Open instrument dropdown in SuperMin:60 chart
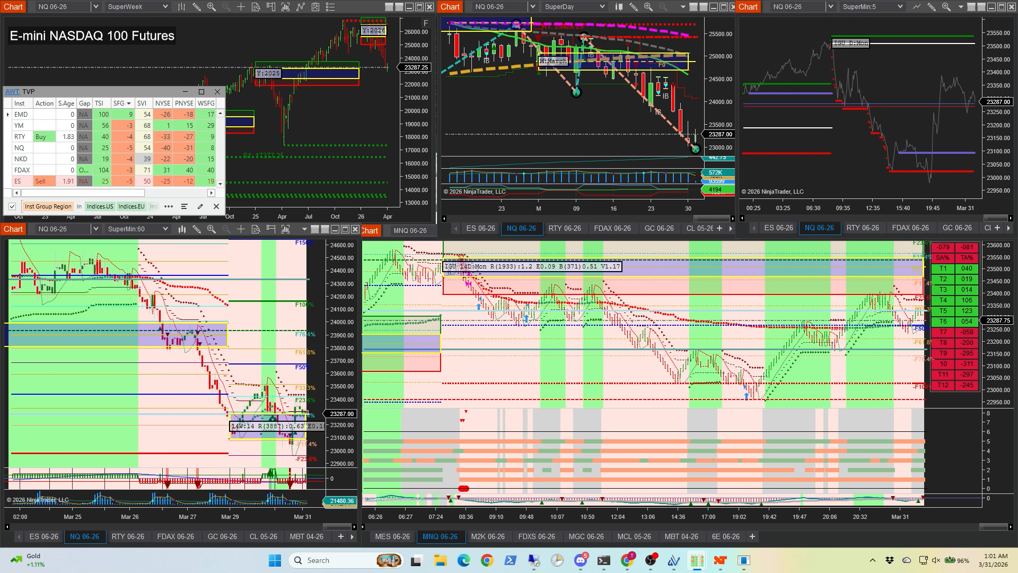 [95, 229]
